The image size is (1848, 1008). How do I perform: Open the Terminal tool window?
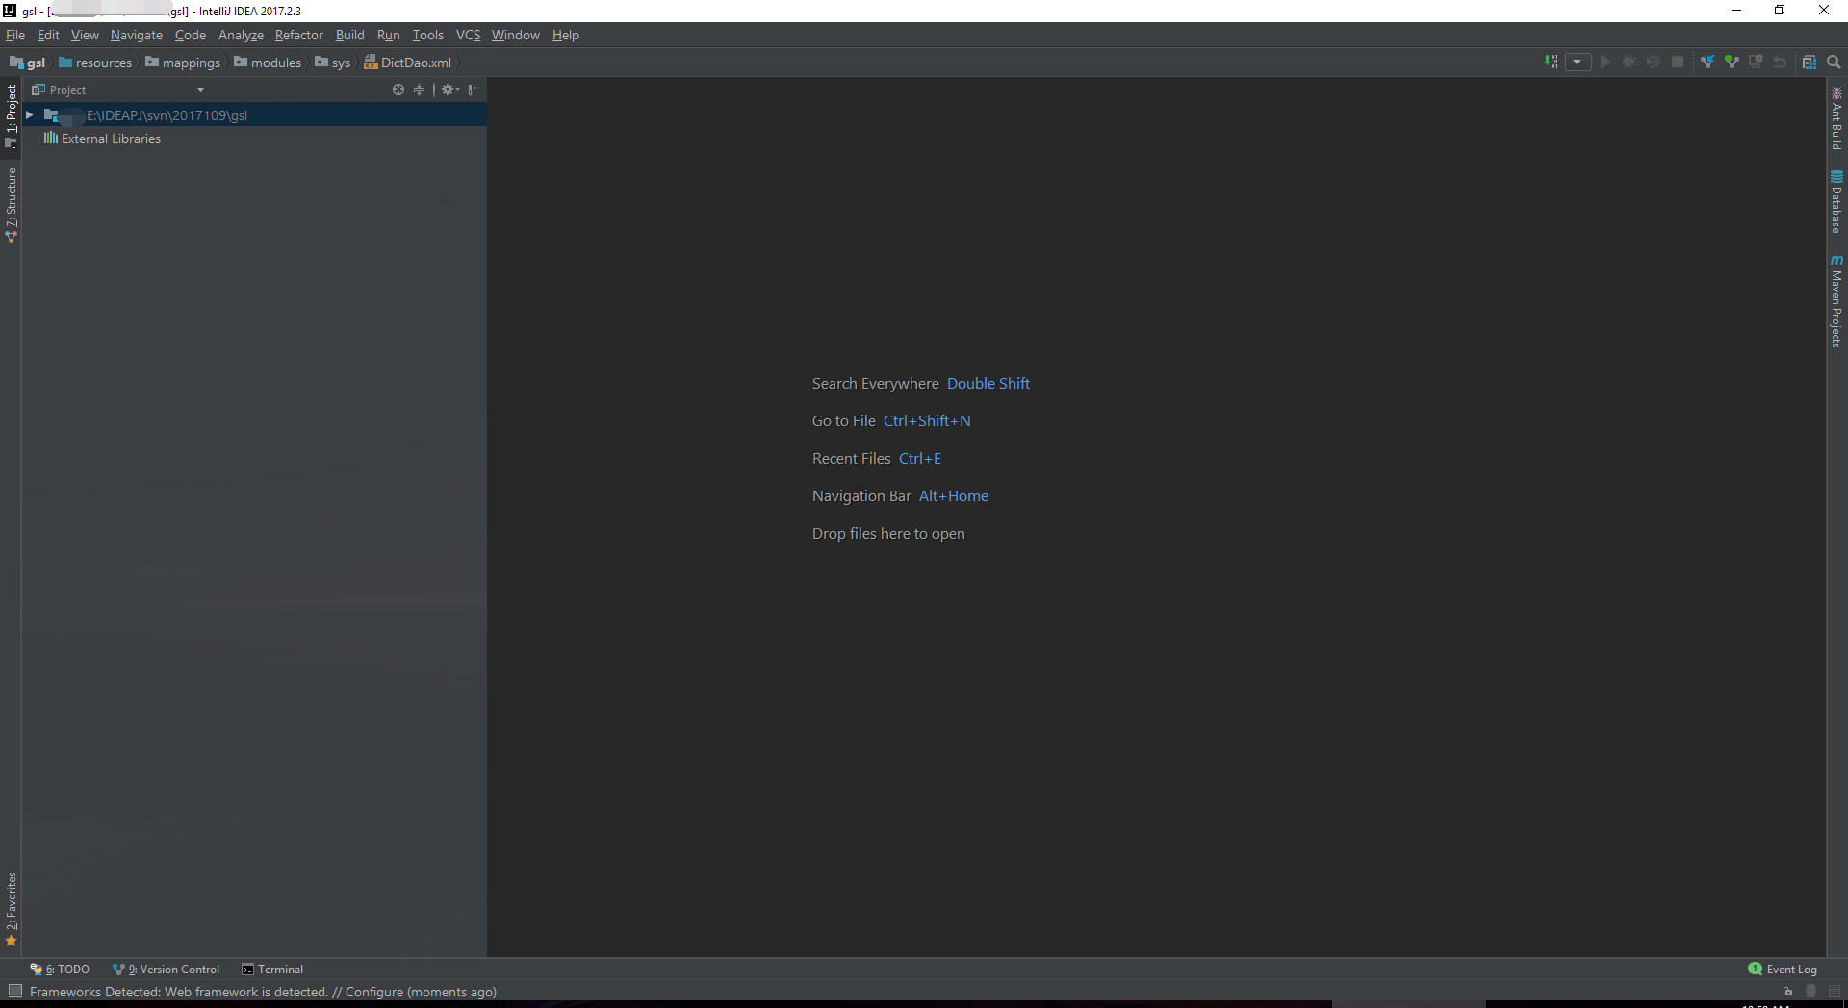(272, 969)
